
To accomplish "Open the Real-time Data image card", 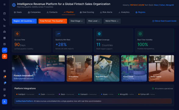I will (x=107, y=68).
